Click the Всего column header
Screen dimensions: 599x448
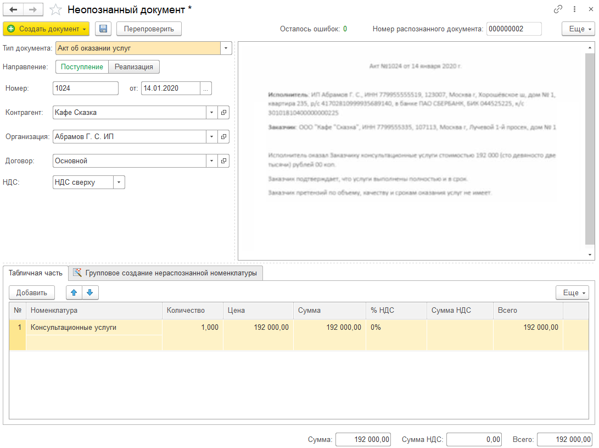(x=528, y=310)
